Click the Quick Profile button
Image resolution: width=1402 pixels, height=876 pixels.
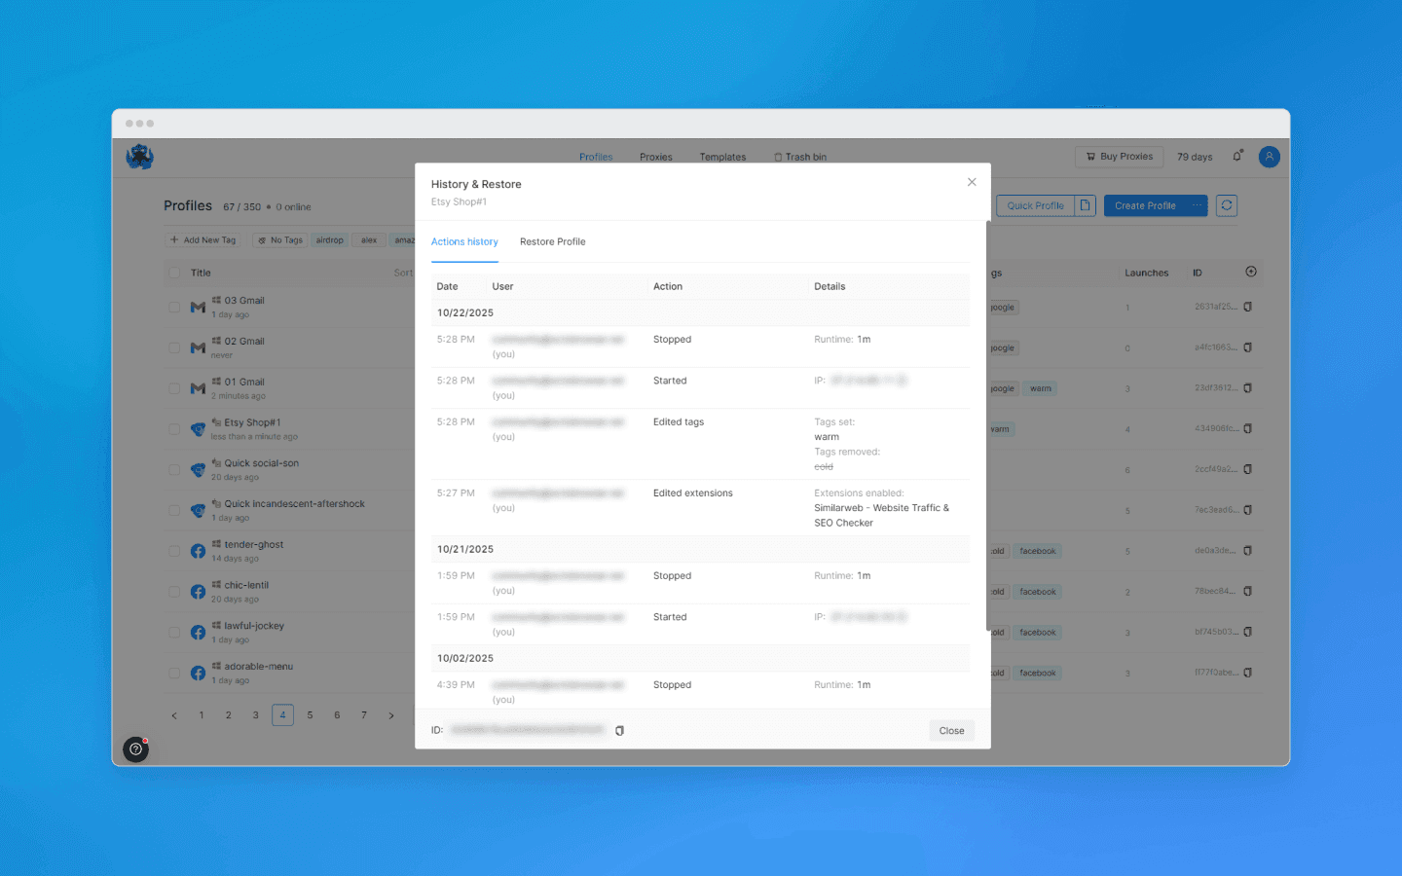click(1035, 205)
